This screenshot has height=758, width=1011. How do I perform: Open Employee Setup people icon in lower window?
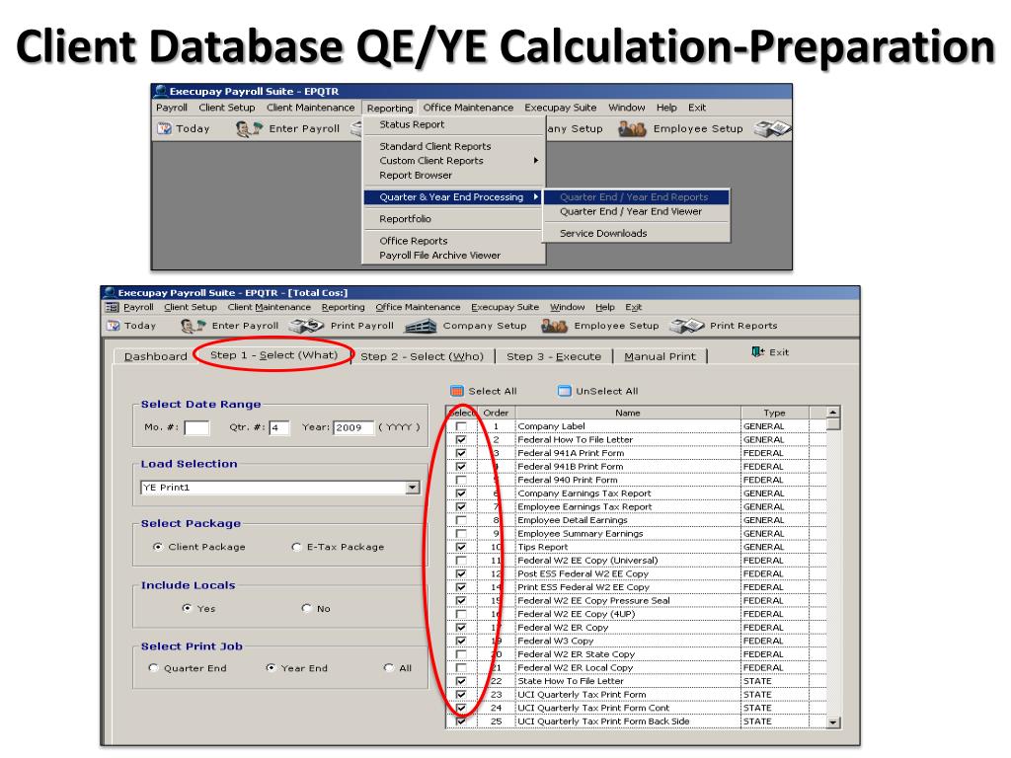pyautogui.click(x=554, y=326)
